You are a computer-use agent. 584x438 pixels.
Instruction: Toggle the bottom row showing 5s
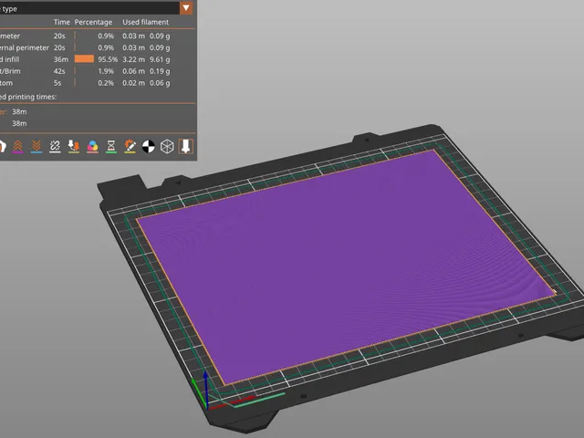point(98,83)
